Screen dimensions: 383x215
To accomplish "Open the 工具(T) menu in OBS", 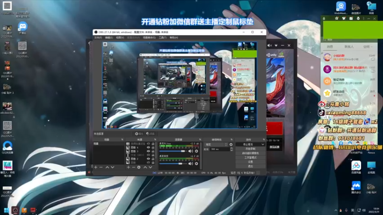I will point(163,38).
